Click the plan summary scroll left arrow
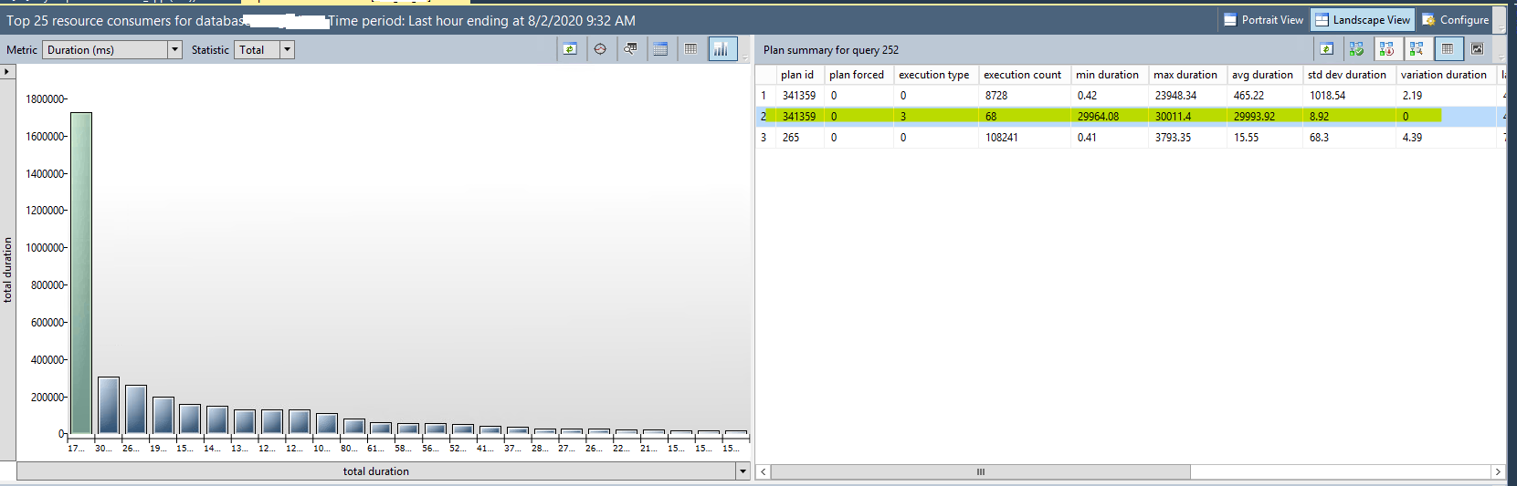Image resolution: width=1517 pixels, height=486 pixels. pyautogui.click(x=764, y=471)
